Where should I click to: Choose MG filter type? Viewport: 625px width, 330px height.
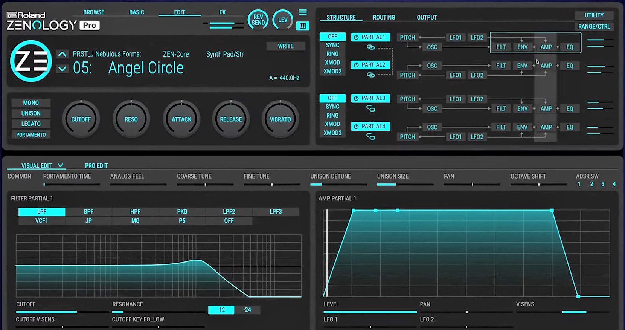(x=135, y=221)
